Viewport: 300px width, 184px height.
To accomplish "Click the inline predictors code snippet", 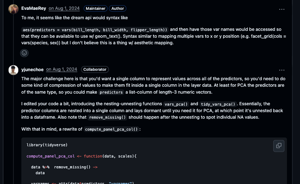I will point(111,93).
